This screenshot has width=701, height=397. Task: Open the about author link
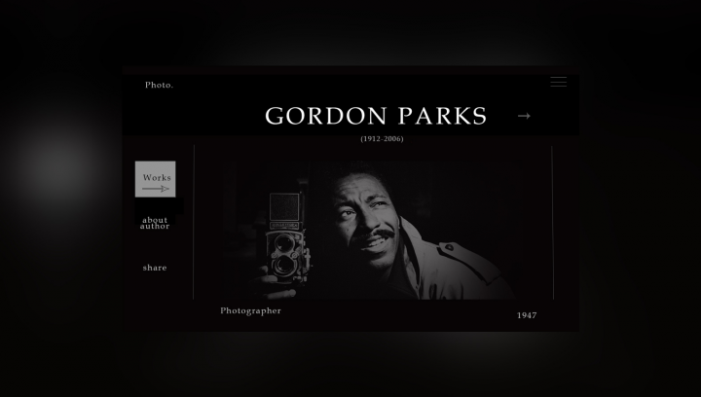(x=155, y=223)
